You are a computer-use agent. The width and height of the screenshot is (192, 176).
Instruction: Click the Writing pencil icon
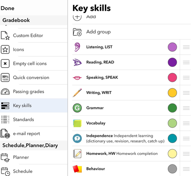coord(77,93)
